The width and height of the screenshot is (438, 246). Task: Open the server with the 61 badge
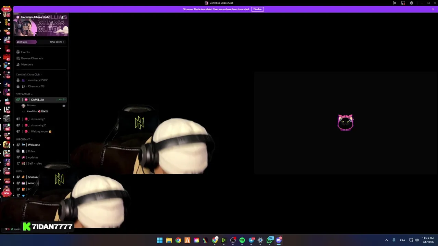(x=7, y=48)
